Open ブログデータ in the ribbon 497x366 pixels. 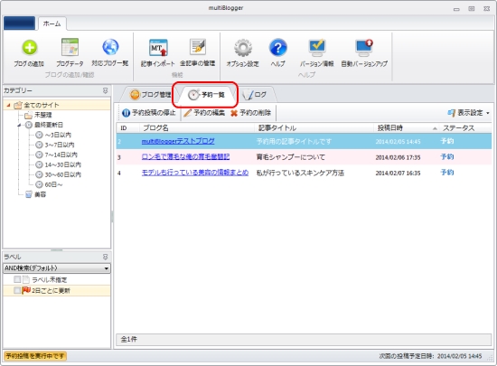(70, 52)
